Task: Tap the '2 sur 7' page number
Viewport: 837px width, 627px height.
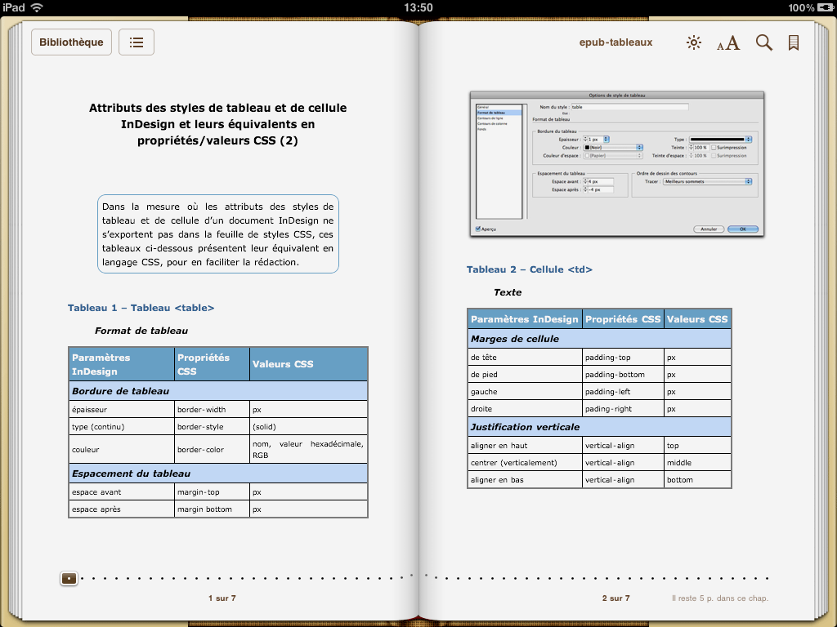Action: (616, 598)
